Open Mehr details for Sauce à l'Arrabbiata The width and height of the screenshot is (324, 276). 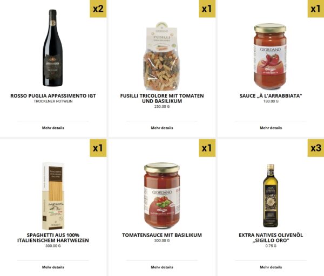pyautogui.click(x=271, y=128)
